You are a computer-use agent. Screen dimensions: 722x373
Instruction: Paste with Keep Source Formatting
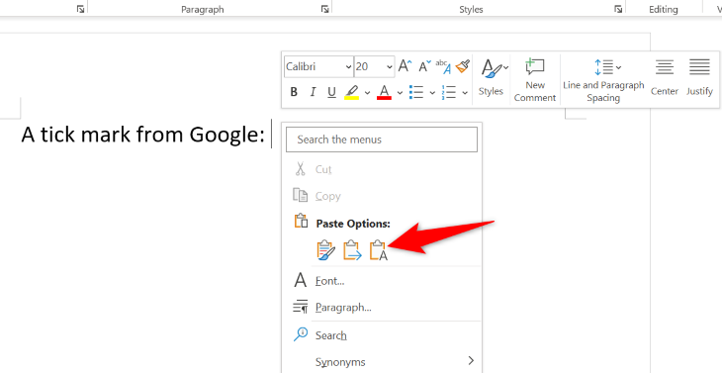click(326, 250)
